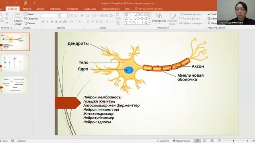Toggle underline (Ч) formatting
Image resolution: width=255 pixels, height=143 pixels.
(52, 21)
